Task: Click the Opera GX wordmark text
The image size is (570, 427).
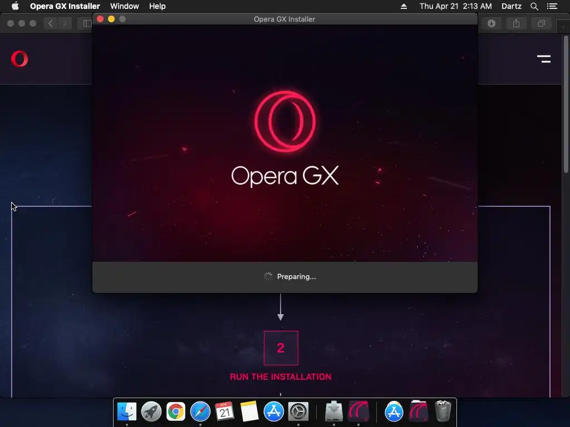Action: (284, 176)
